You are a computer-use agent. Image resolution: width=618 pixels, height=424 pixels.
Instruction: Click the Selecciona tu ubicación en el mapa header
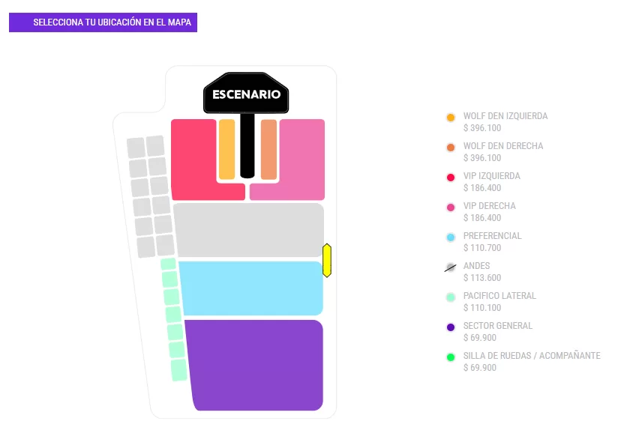point(103,23)
